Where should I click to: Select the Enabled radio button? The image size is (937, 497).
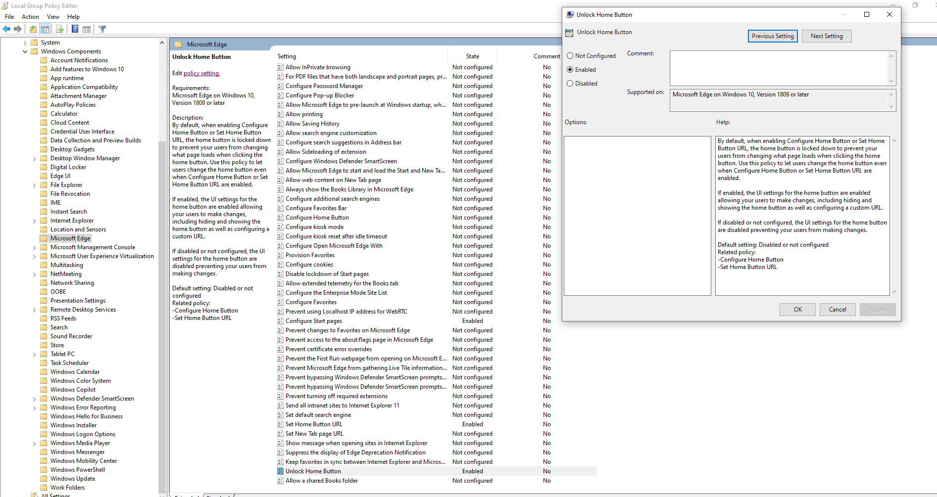[570, 70]
